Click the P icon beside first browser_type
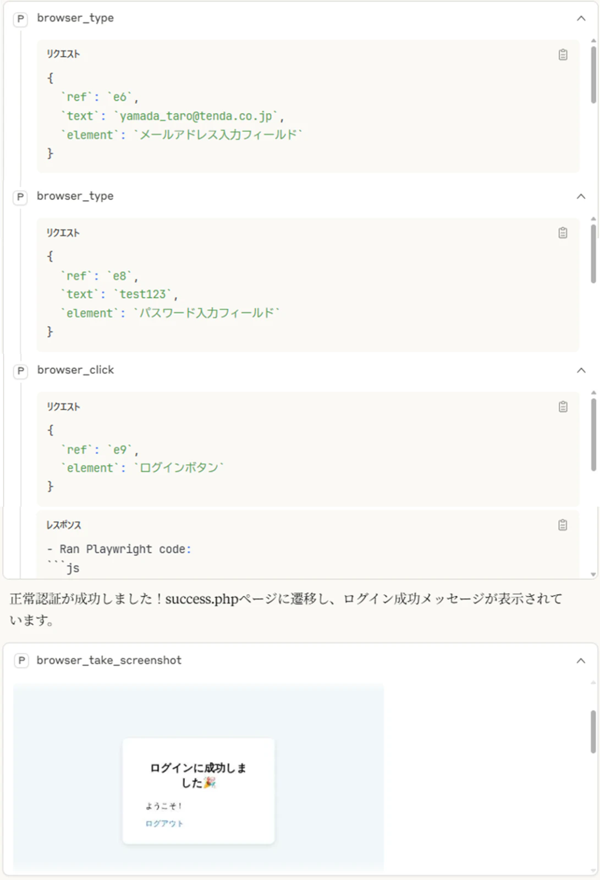This screenshot has width=600, height=880. point(20,19)
